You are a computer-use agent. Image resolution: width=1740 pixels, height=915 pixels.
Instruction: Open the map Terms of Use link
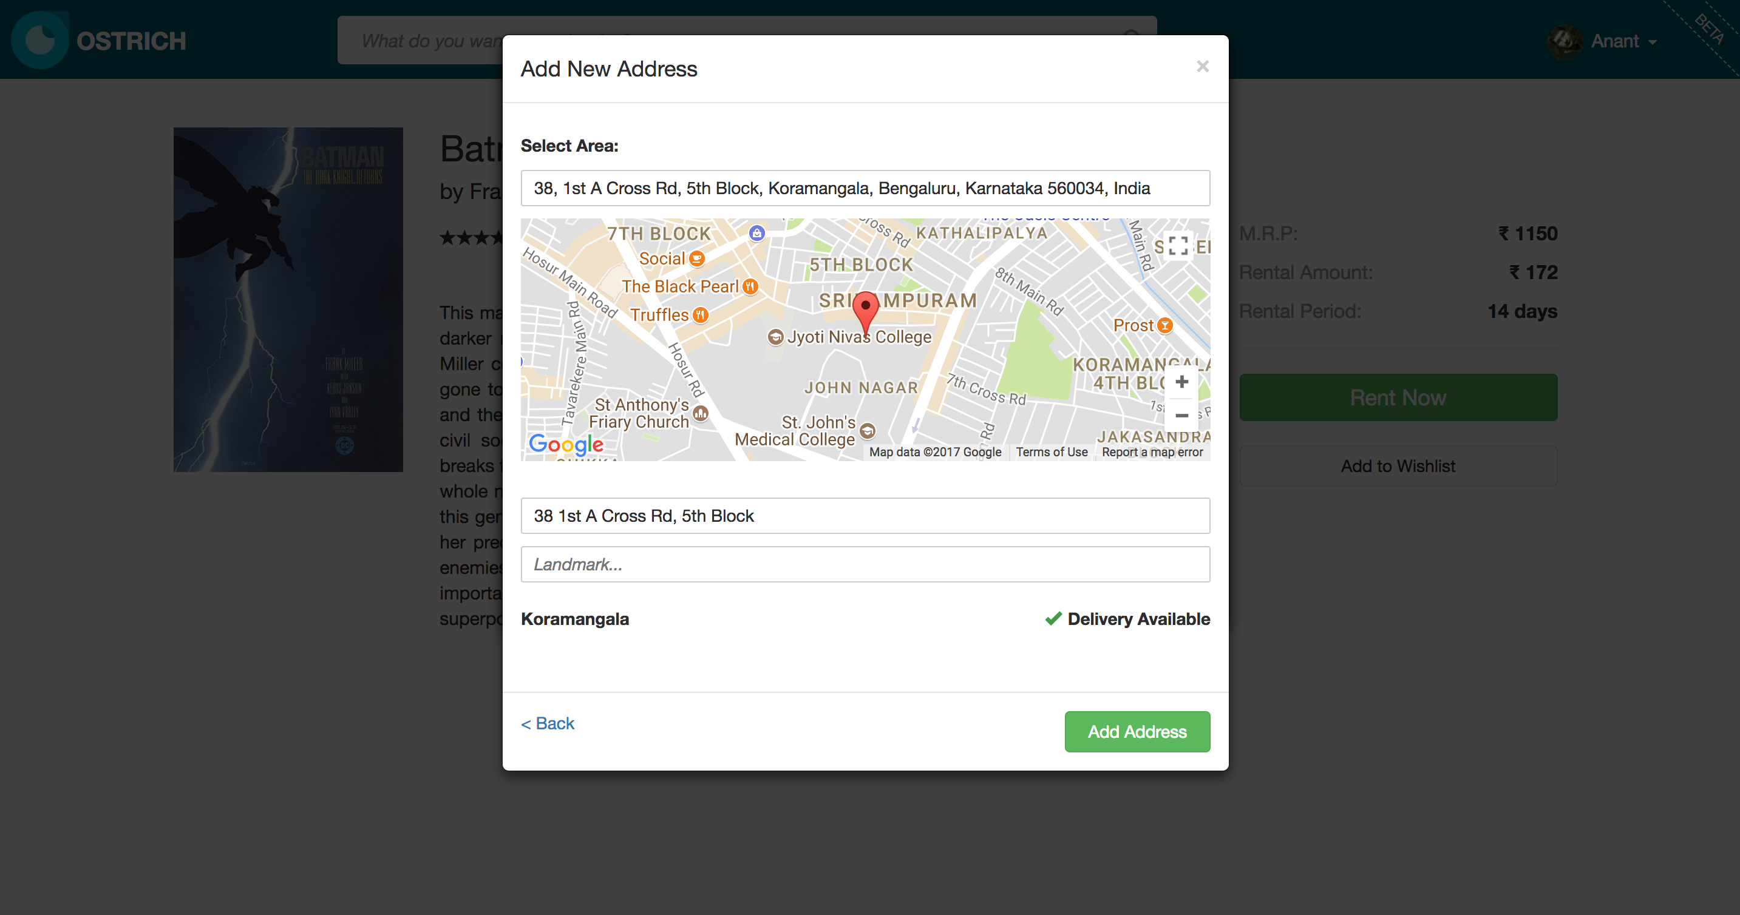click(x=1051, y=452)
